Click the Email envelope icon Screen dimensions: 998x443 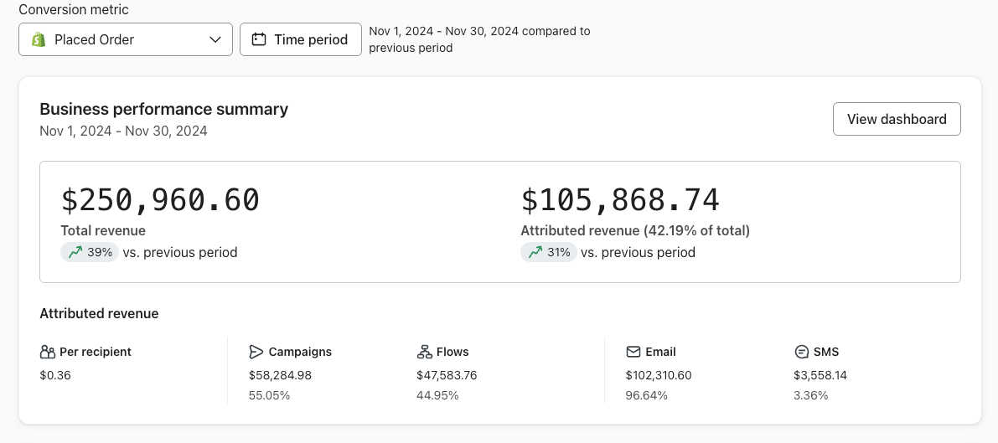point(633,352)
